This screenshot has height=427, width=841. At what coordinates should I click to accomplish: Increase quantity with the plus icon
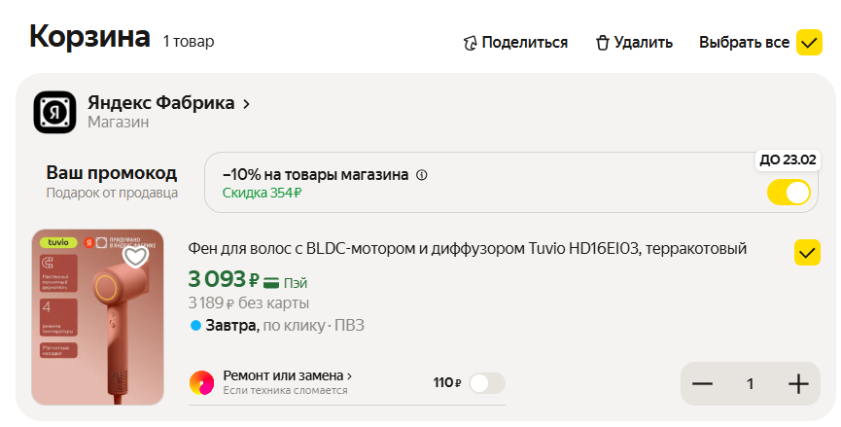798,384
